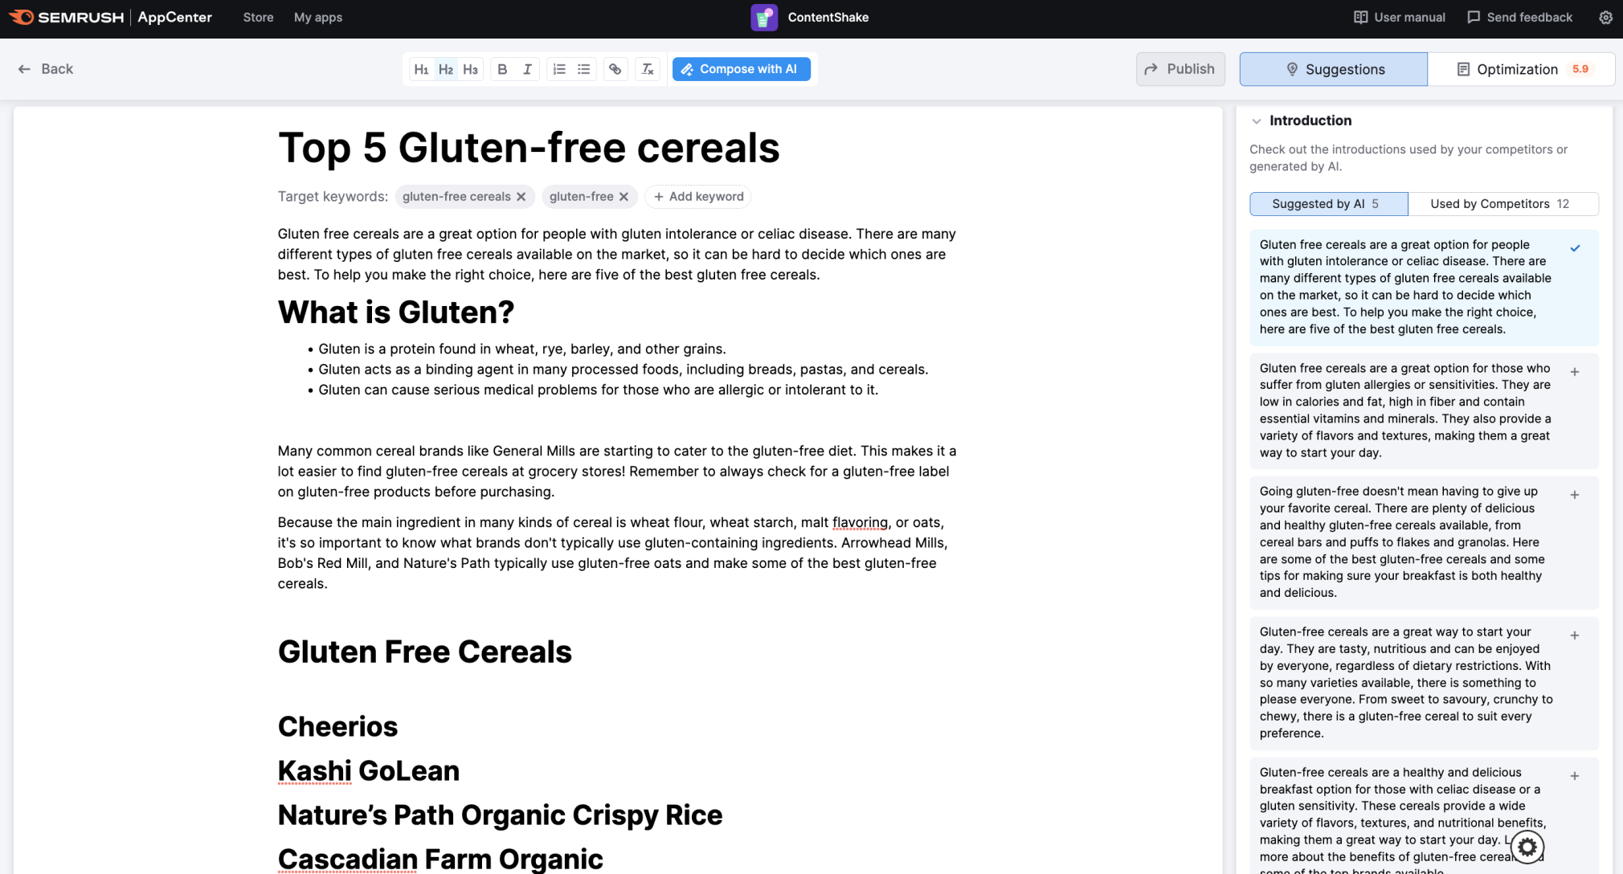Click the Compose with AI button
The height and width of the screenshot is (874, 1623).
(x=742, y=67)
